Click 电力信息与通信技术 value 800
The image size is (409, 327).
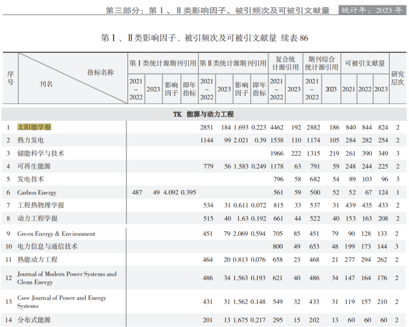277,246
